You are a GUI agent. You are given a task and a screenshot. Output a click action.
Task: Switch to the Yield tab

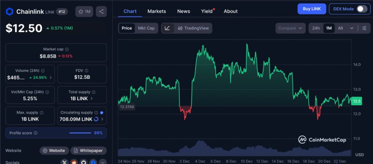pos(207,11)
